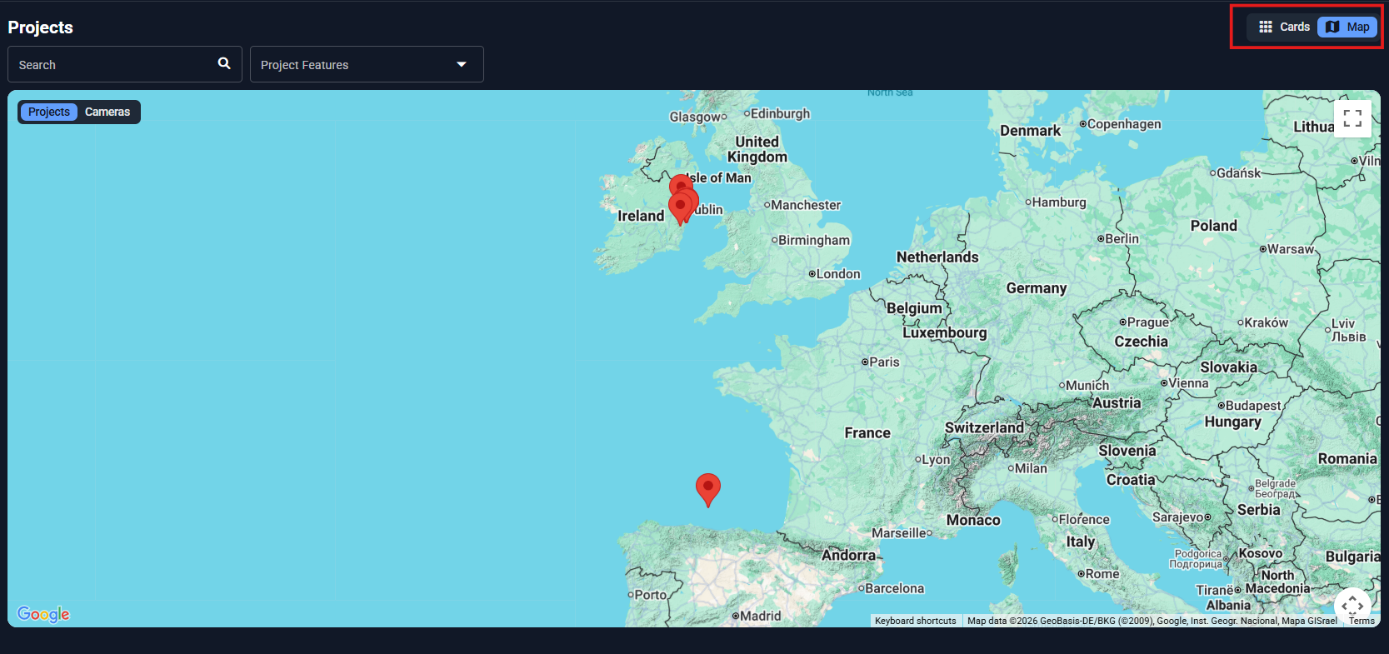Viewport: 1389px width, 654px height.
Task: Click the "Vienna" label on the map
Action: [x=1188, y=383]
